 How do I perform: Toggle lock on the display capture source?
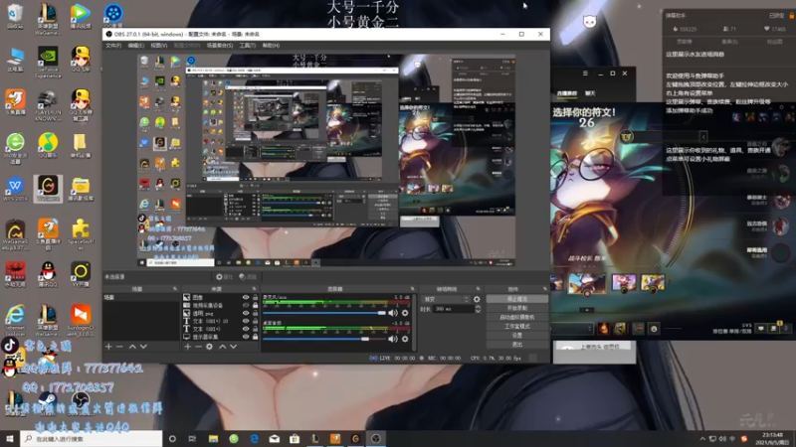coord(256,337)
